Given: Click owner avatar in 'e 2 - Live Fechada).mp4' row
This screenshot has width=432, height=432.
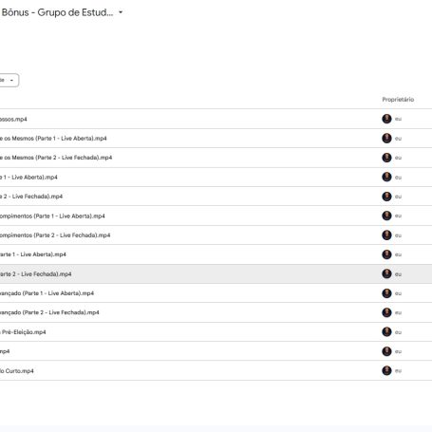Looking at the screenshot, I should (x=386, y=197).
